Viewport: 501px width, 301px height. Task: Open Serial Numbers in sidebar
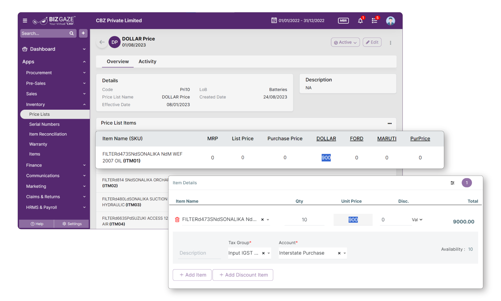pyautogui.click(x=44, y=124)
